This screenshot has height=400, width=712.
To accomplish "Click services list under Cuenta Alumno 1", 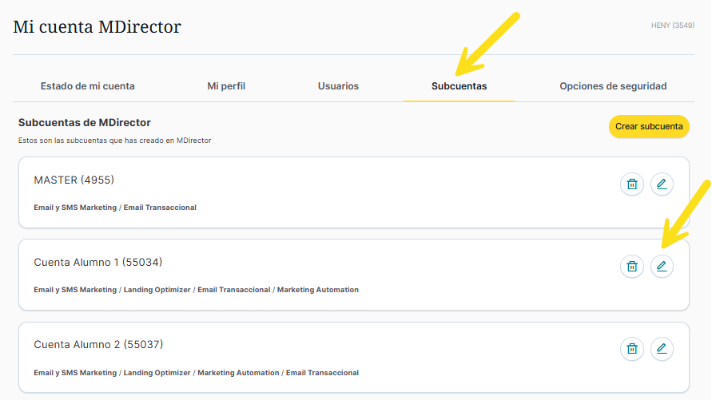I will 196,290.
